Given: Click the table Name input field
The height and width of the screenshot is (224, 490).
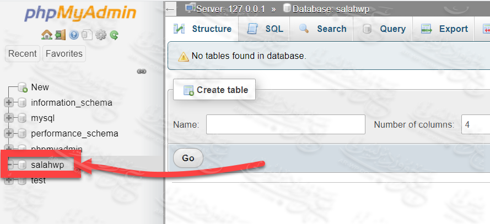Looking at the screenshot, I should click(x=286, y=124).
